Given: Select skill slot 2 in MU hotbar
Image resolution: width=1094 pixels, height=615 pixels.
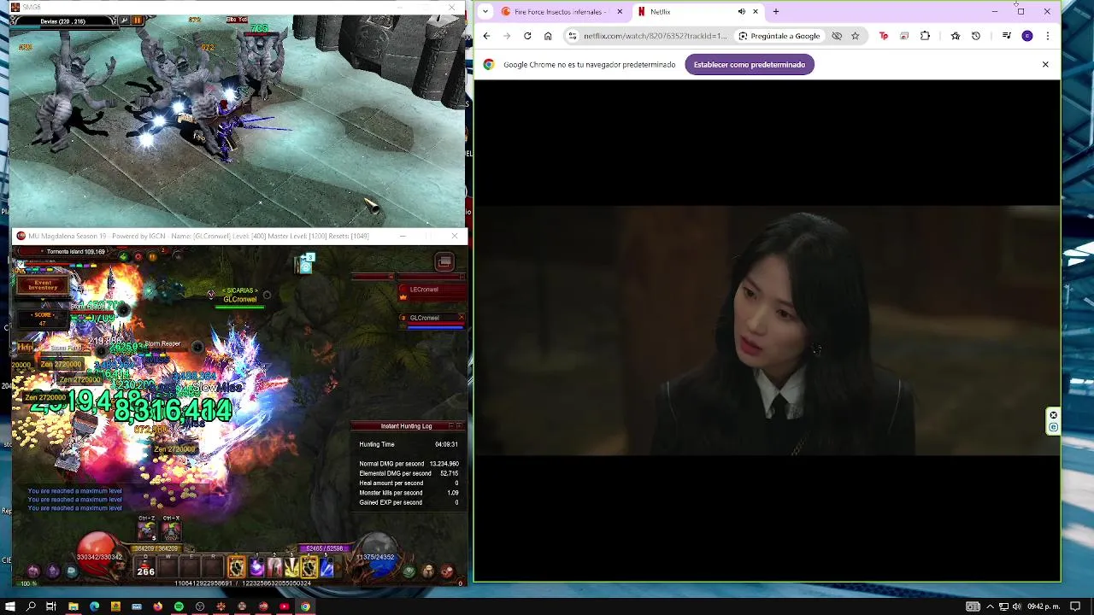Looking at the screenshot, I should 273,566.
